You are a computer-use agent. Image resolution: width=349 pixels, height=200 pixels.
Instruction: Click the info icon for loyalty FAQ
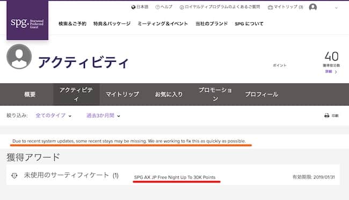coord(181,8)
